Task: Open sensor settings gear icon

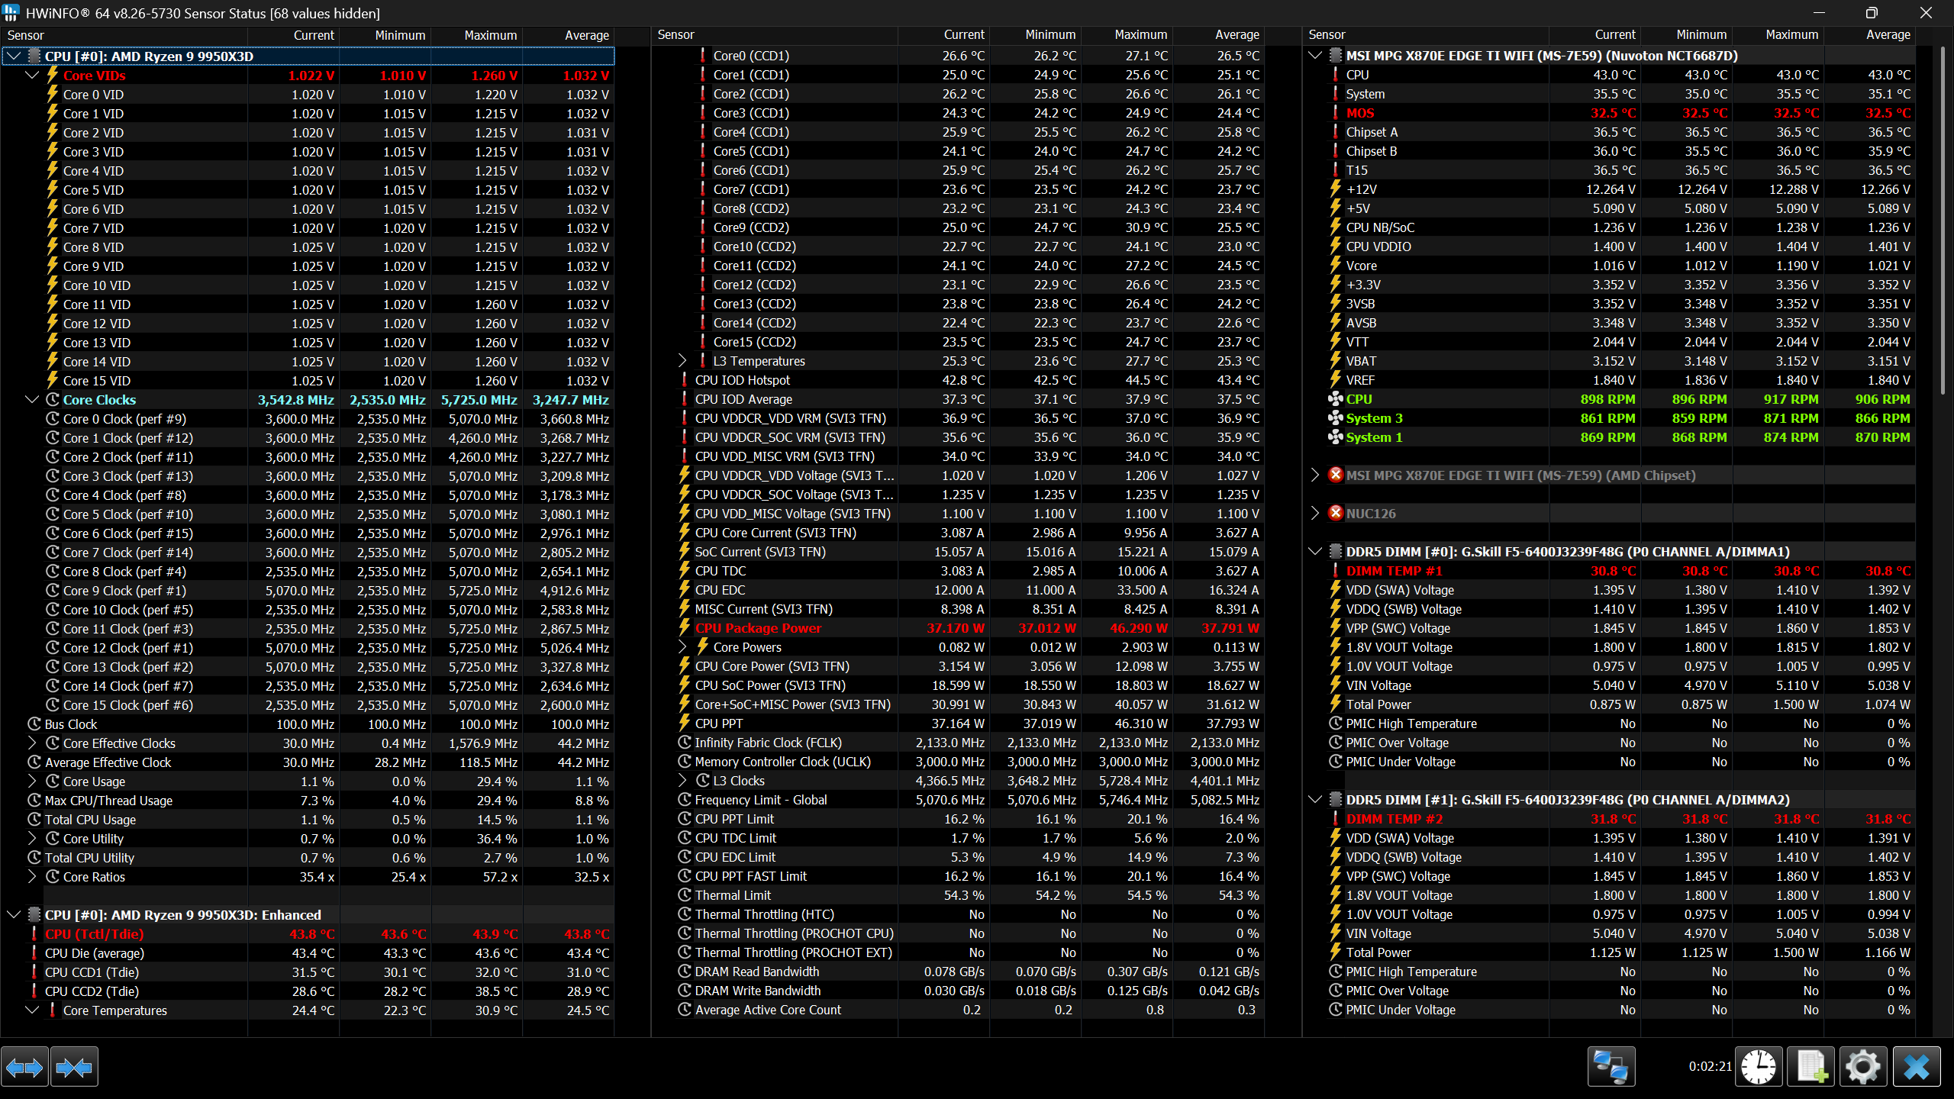Action: pyautogui.click(x=1863, y=1066)
